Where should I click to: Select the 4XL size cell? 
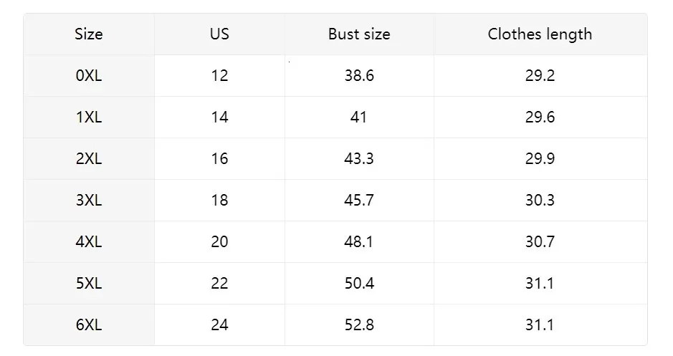(89, 241)
